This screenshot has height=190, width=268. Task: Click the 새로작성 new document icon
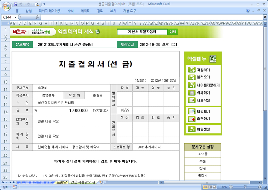click(x=192, y=100)
